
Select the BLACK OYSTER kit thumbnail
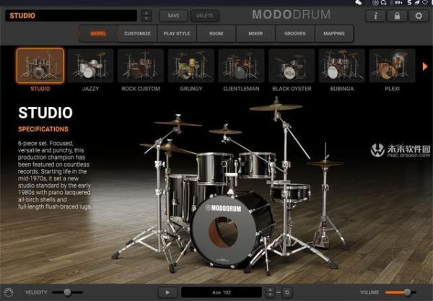pyautogui.click(x=292, y=66)
